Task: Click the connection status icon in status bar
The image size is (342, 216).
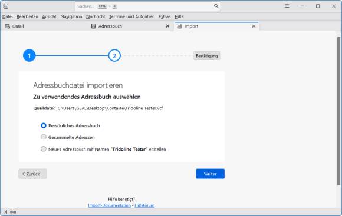Action: click(x=13, y=212)
